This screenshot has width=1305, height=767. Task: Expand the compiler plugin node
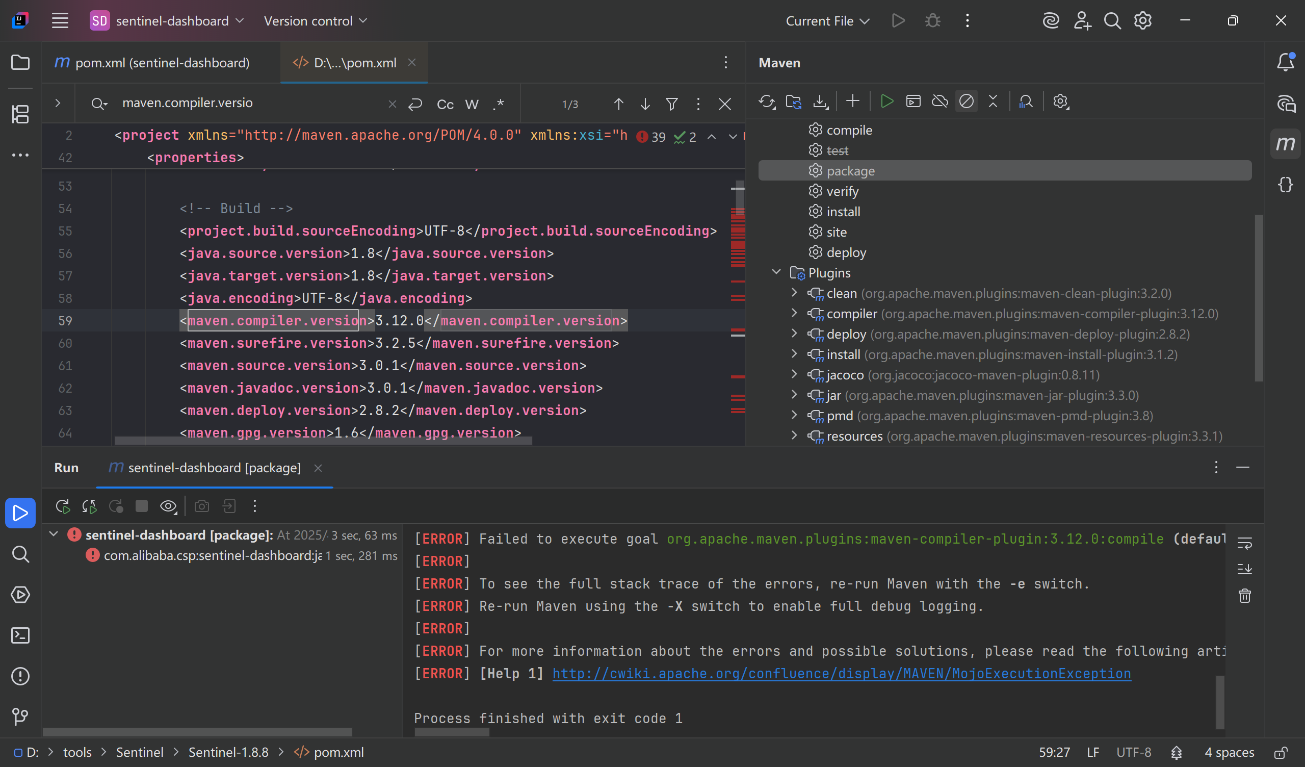click(x=794, y=313)
